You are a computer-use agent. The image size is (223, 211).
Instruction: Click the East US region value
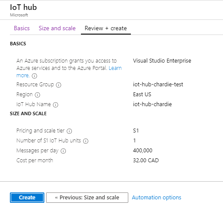(142, 94)
